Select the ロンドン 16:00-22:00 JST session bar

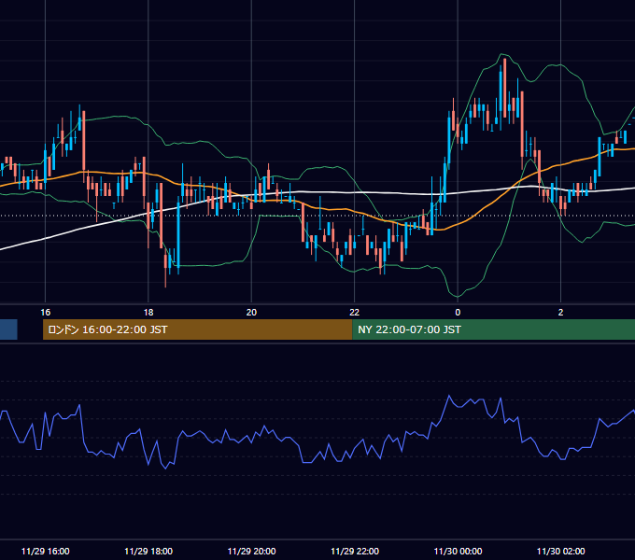pyautogui.click(x=198, y=329)
